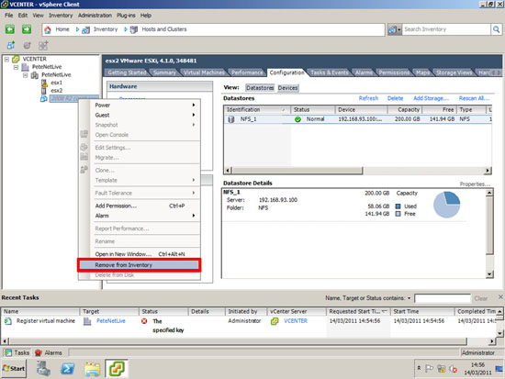Image resolution: width=505 pixels, height=379 pixels.
Task: Open the Plug-ins menu
Action: [126, 15]
